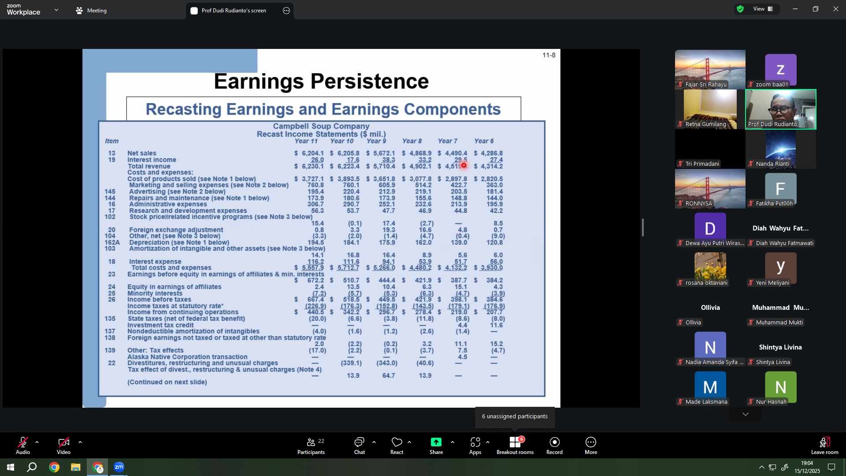Select Diah Wahyu Fatmawati's participant tile
The width and height of the screenshot is (846, 476).
(x=781, y=228)
